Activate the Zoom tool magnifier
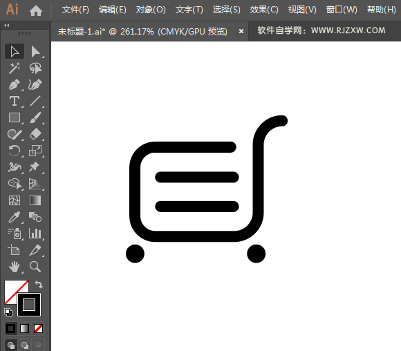401x351 pixels. [35, 267]
